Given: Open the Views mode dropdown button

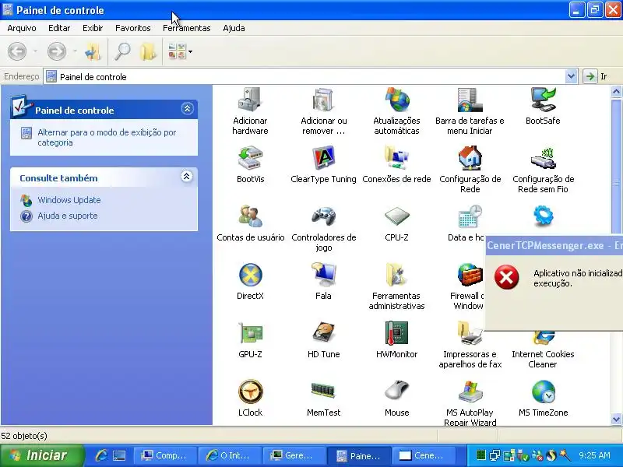Looking at the screenshot, I should point(180,51).
